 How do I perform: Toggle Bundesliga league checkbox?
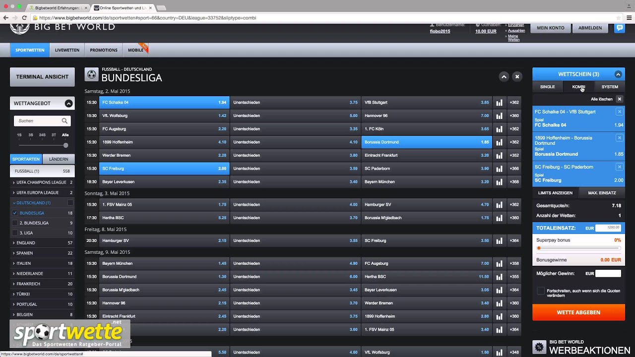[15, 213]
